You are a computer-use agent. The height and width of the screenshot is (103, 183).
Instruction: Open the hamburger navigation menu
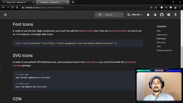[x=5, y=15]
